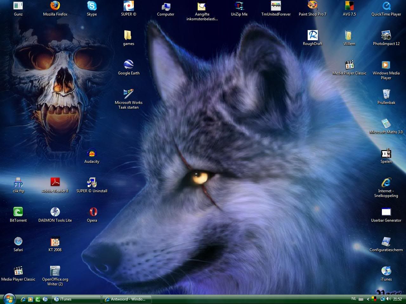Launch Mozilla Firefox from the desktop
The width and height of the screenshot is (406, 304).
point(55,9)
